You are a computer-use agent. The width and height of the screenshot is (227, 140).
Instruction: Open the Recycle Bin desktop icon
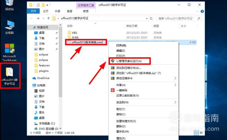tap(10, 6)
